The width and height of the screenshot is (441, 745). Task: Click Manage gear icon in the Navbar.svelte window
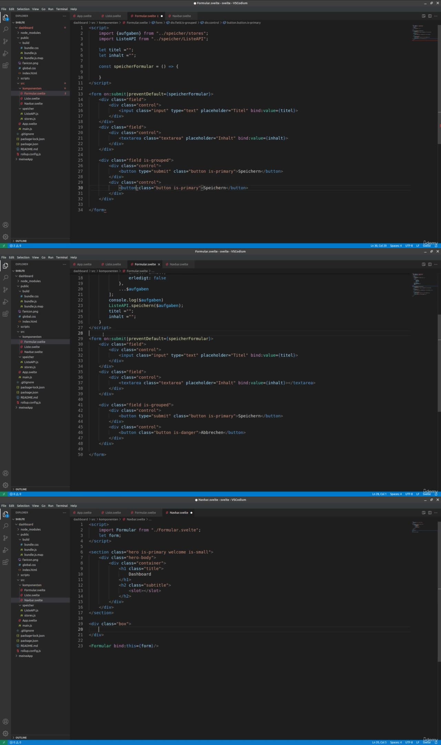pos(6,733)
